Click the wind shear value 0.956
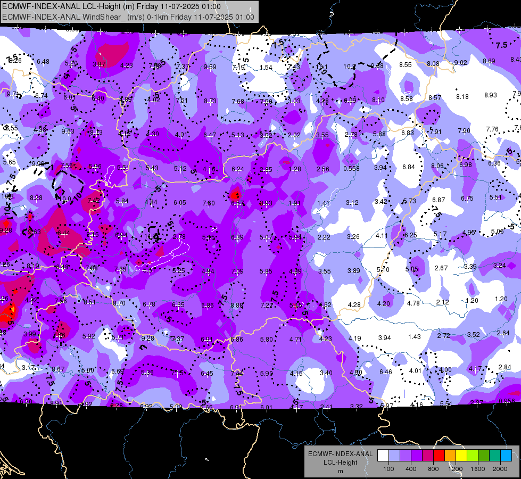This screenshot has width=521, height=479. coord(507,401)
